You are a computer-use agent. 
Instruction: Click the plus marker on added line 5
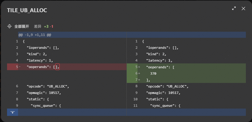pyautogui.click(x=139, y=67)
